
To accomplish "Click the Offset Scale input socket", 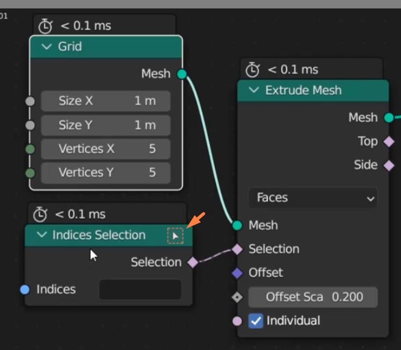I will point(237,297).
